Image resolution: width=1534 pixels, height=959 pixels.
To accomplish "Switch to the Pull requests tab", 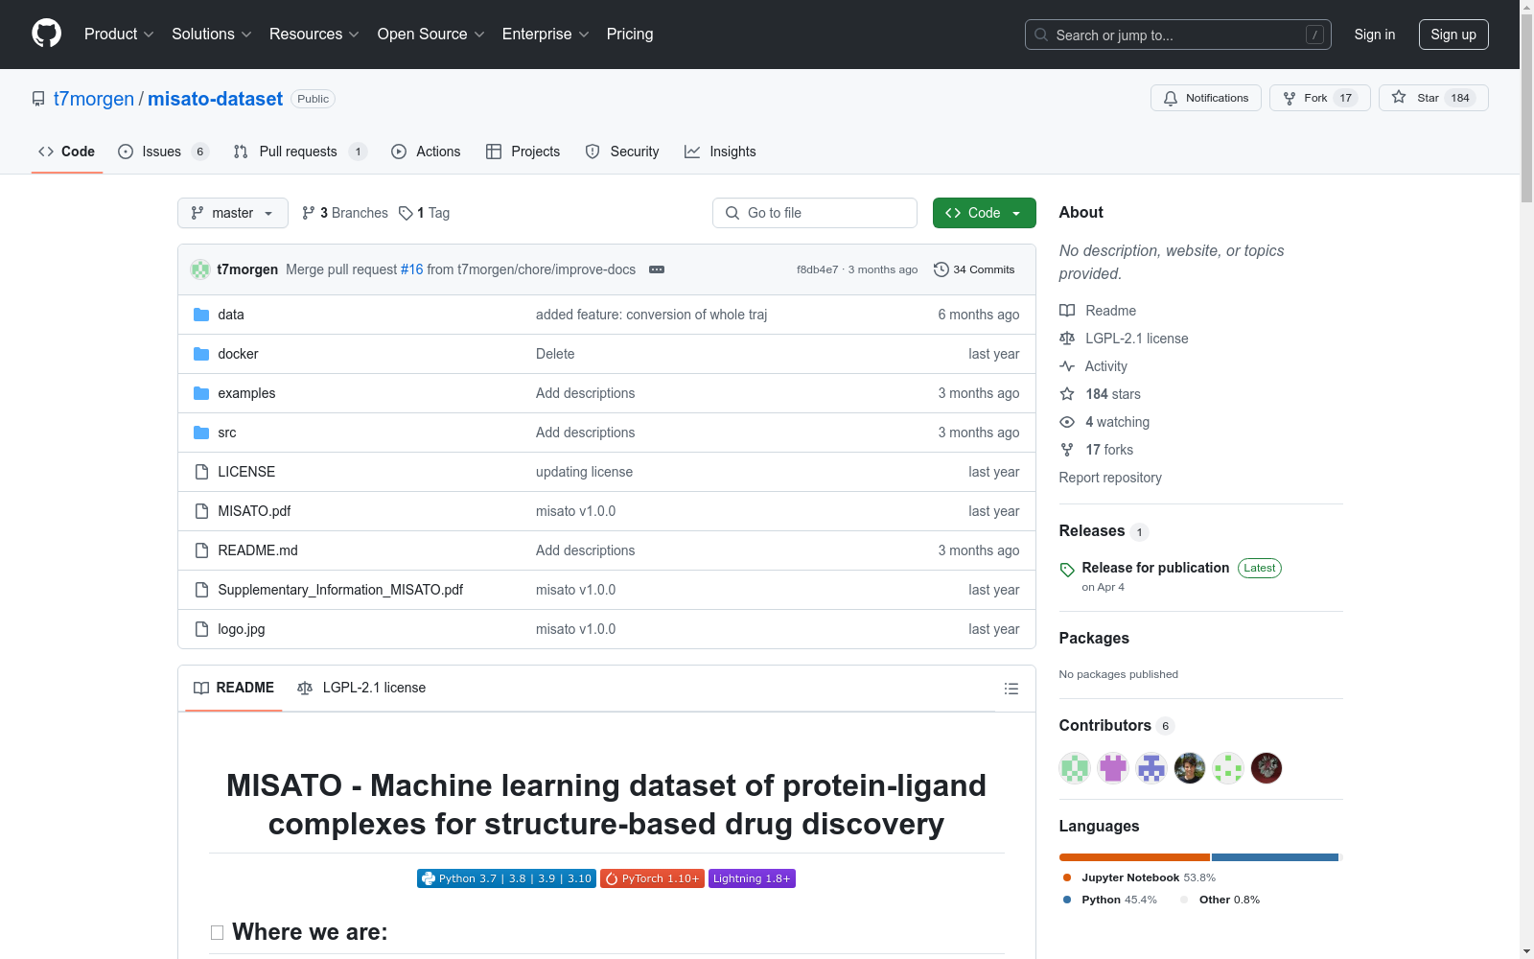I will click(300, 152).
